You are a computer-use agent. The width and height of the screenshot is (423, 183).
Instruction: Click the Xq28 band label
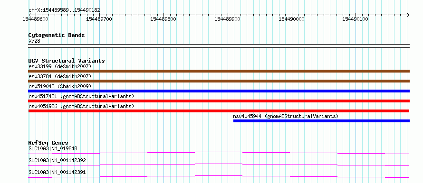(x=35, y=41)
